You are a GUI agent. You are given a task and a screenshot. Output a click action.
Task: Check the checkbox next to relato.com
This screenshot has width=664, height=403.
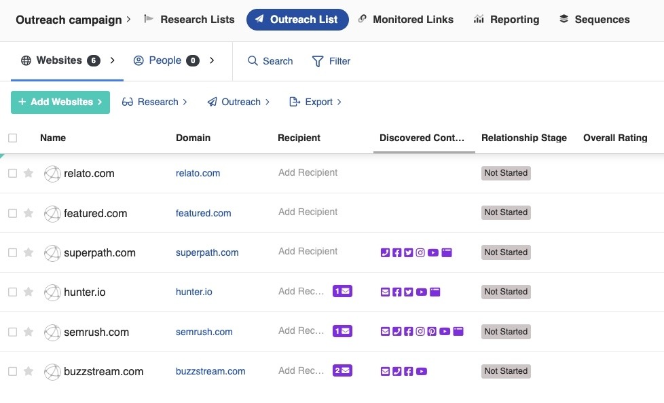tap(12, 173)
